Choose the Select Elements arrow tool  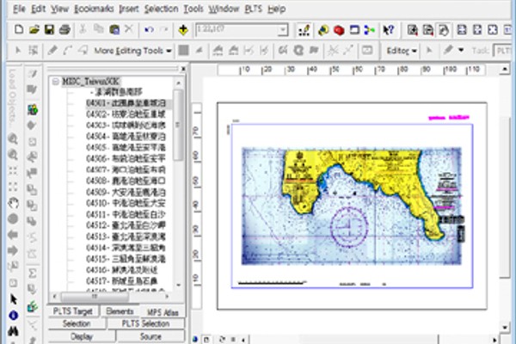(13, 299)
